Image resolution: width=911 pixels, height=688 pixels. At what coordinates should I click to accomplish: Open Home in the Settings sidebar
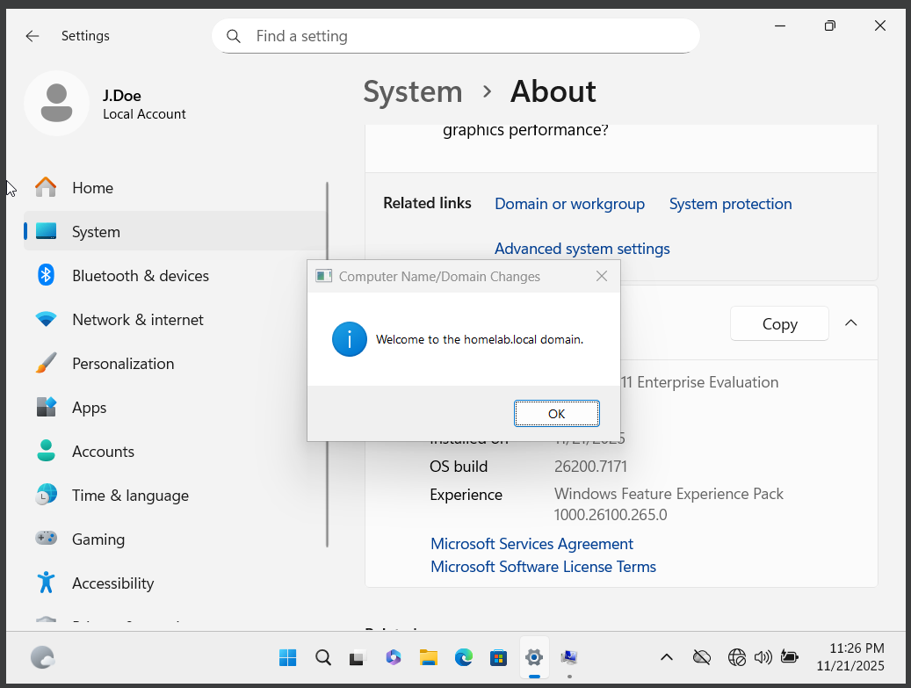[92, 188]
